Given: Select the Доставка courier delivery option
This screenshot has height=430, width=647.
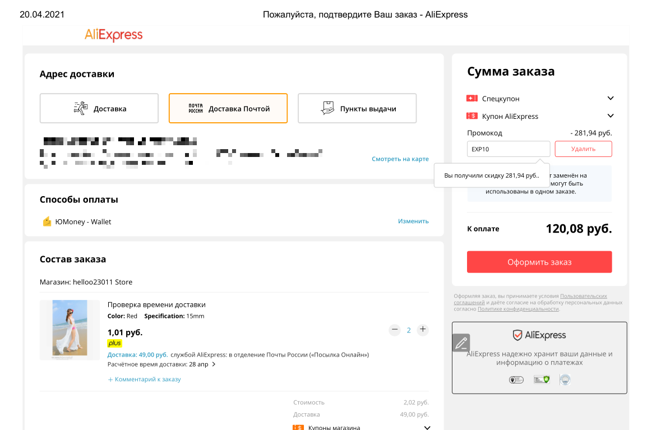Looking at the screenshot, I should coord(99,108).
